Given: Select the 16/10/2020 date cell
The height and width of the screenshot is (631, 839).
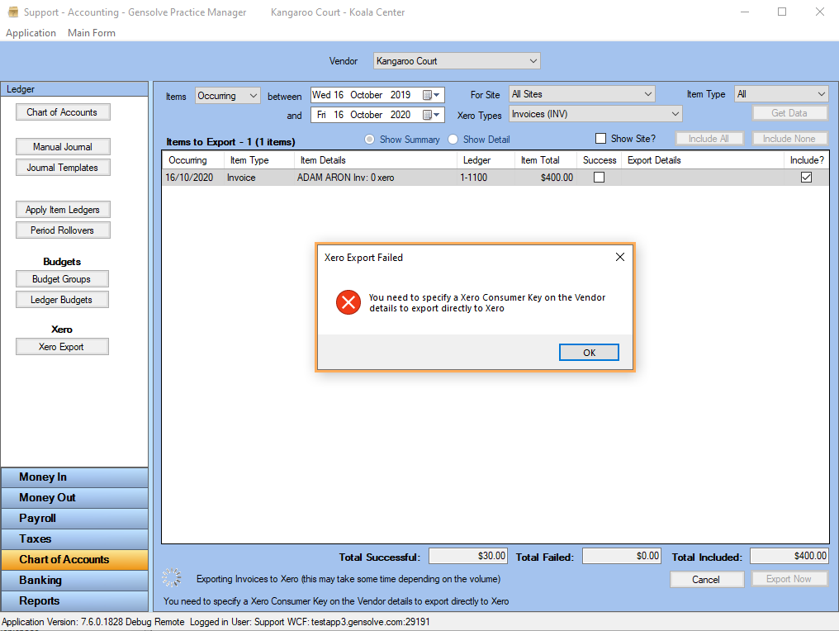Looking at the screenshot, I should tap(192, 178).
